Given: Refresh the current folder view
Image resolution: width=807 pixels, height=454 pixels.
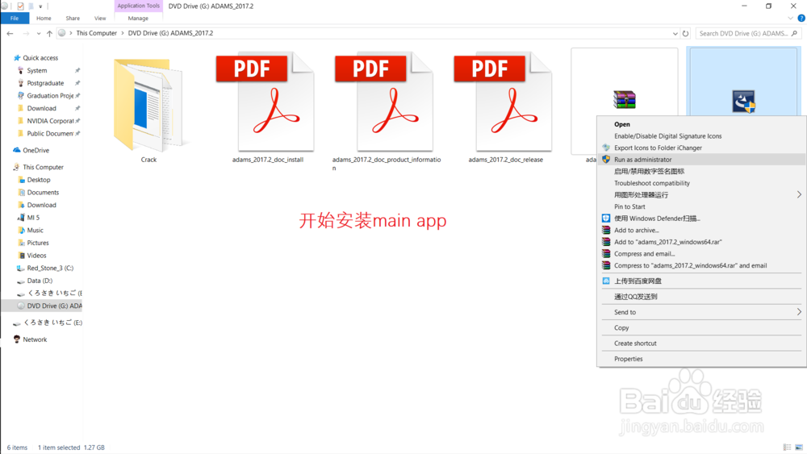Looking at the screenshot, I should click(x=685, y=33).
